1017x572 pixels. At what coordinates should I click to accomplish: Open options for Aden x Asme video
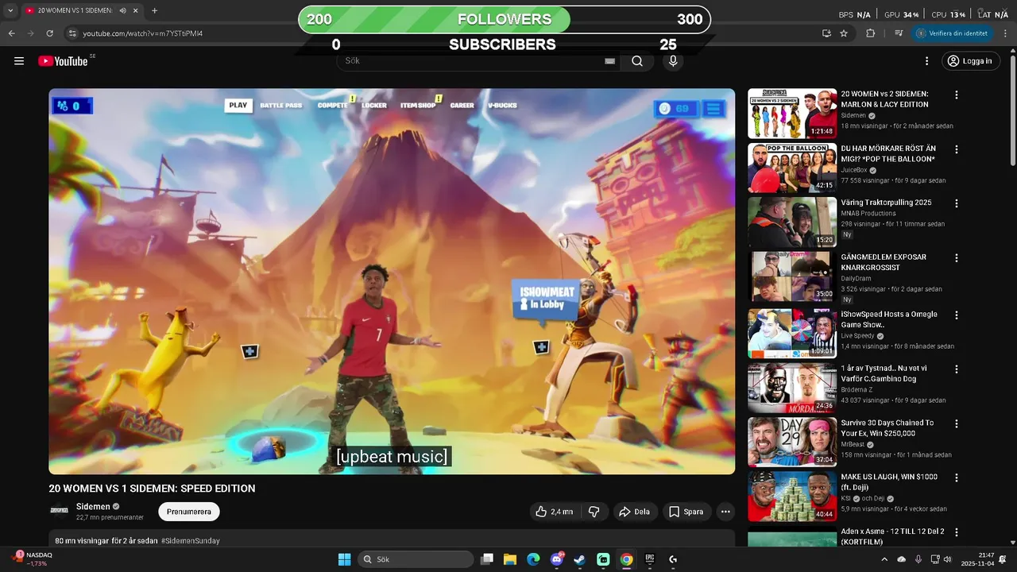pos(957,532)
